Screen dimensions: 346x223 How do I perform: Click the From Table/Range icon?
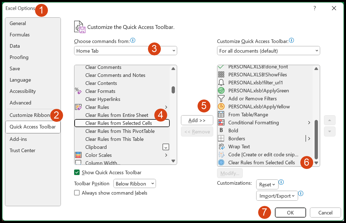coord(221,114)
